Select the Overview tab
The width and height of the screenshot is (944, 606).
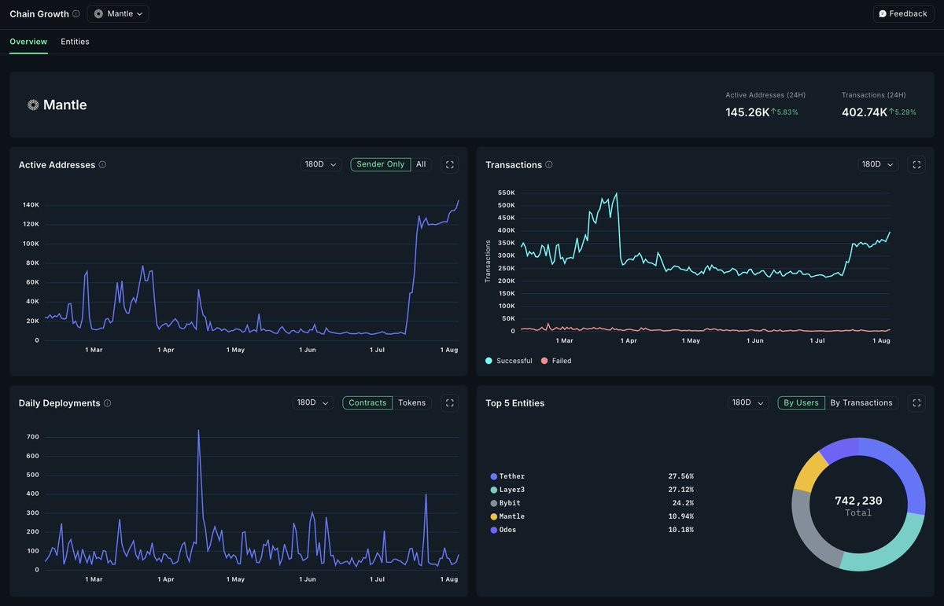28,42
